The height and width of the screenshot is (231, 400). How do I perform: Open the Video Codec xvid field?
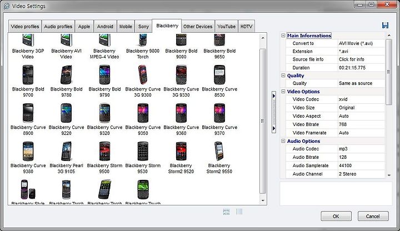[x=361, y=99]
